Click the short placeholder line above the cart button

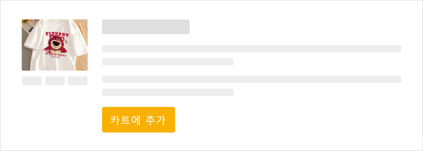pos(167,92)
